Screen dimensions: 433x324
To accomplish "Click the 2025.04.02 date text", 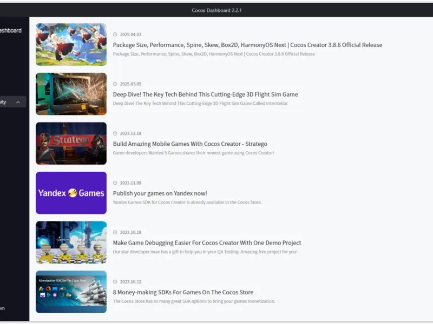I will [x=130, y=35].
